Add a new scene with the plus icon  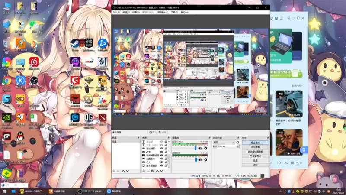(x=114, y=171)
